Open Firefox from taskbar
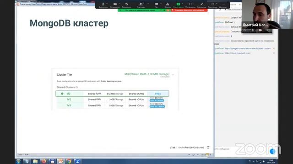 tap(44, 161)
